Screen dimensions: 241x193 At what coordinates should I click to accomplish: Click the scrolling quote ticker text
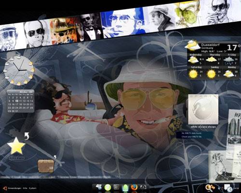pos(60,177)
